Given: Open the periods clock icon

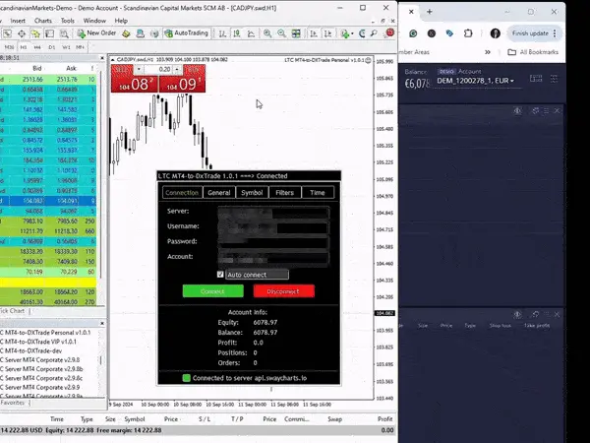Looking at the screenshot, I should pyautogui.click(x=362, y=33).
